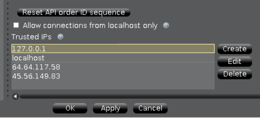Pick the 45.56.149.83 trusted IP row
Viewport: 260px width, 118px height.
(113, 76)
